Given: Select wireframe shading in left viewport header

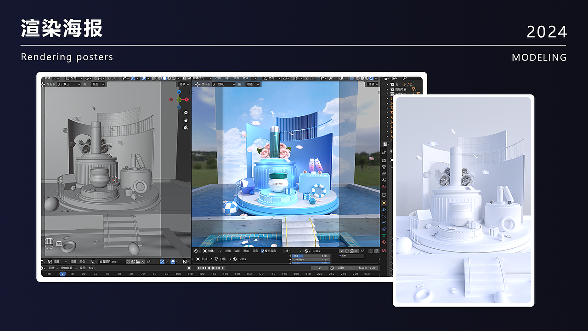Looking at the screenshot, I should (160, 79).
